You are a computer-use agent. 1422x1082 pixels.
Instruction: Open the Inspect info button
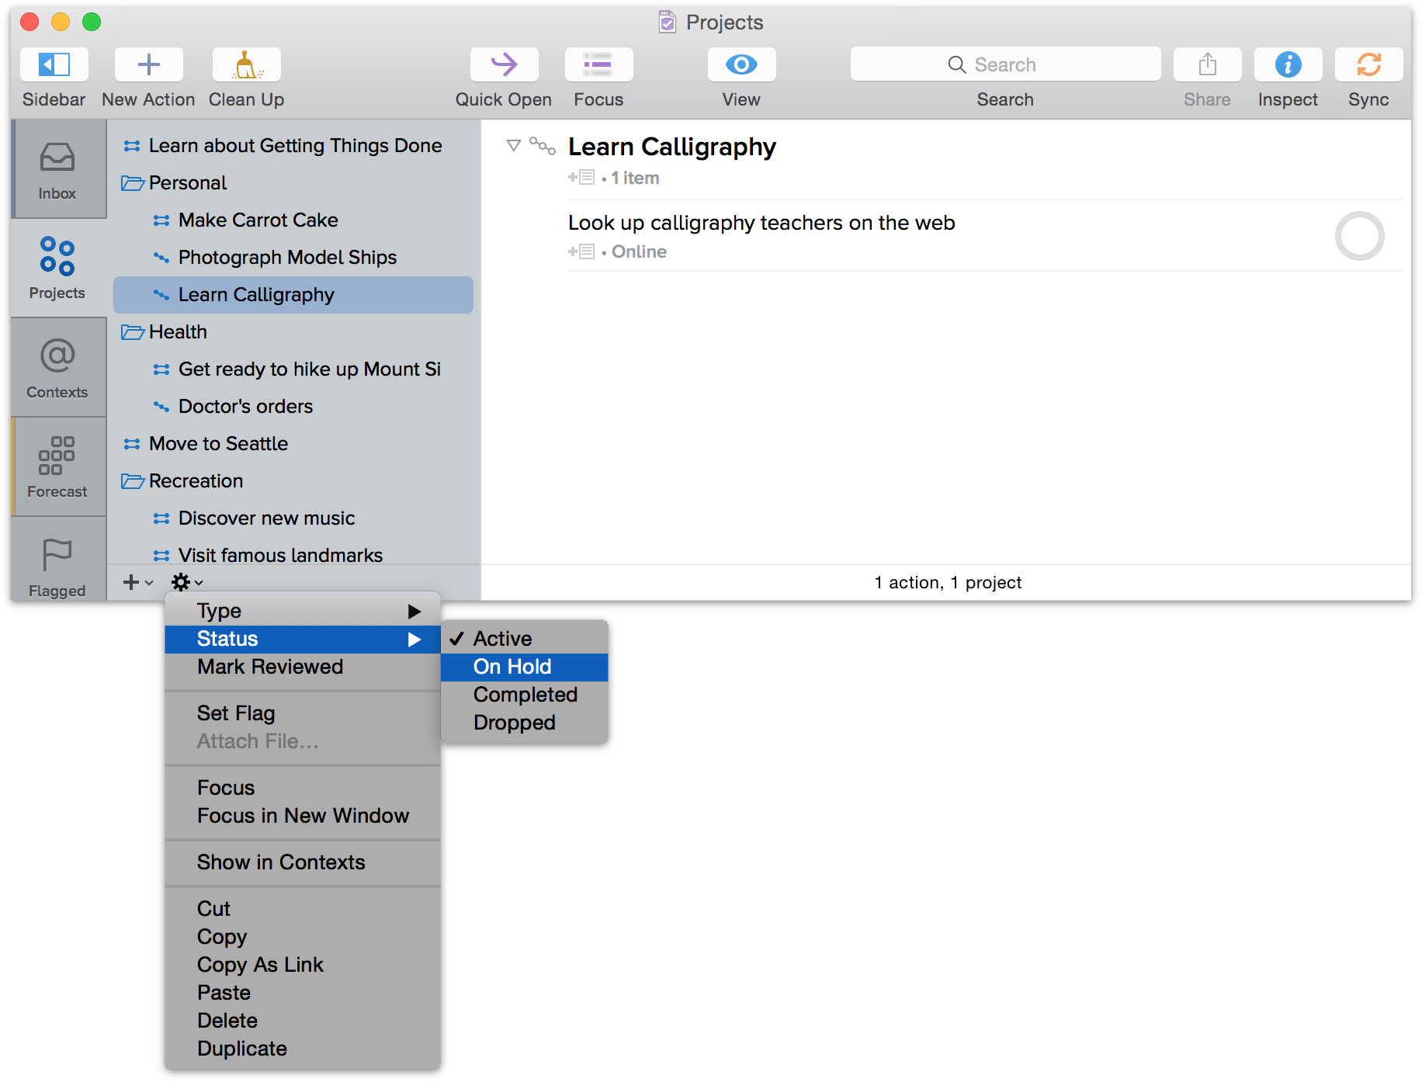[1288, 64]
